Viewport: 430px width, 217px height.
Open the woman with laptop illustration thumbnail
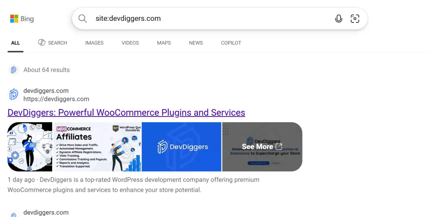[30, 147]
